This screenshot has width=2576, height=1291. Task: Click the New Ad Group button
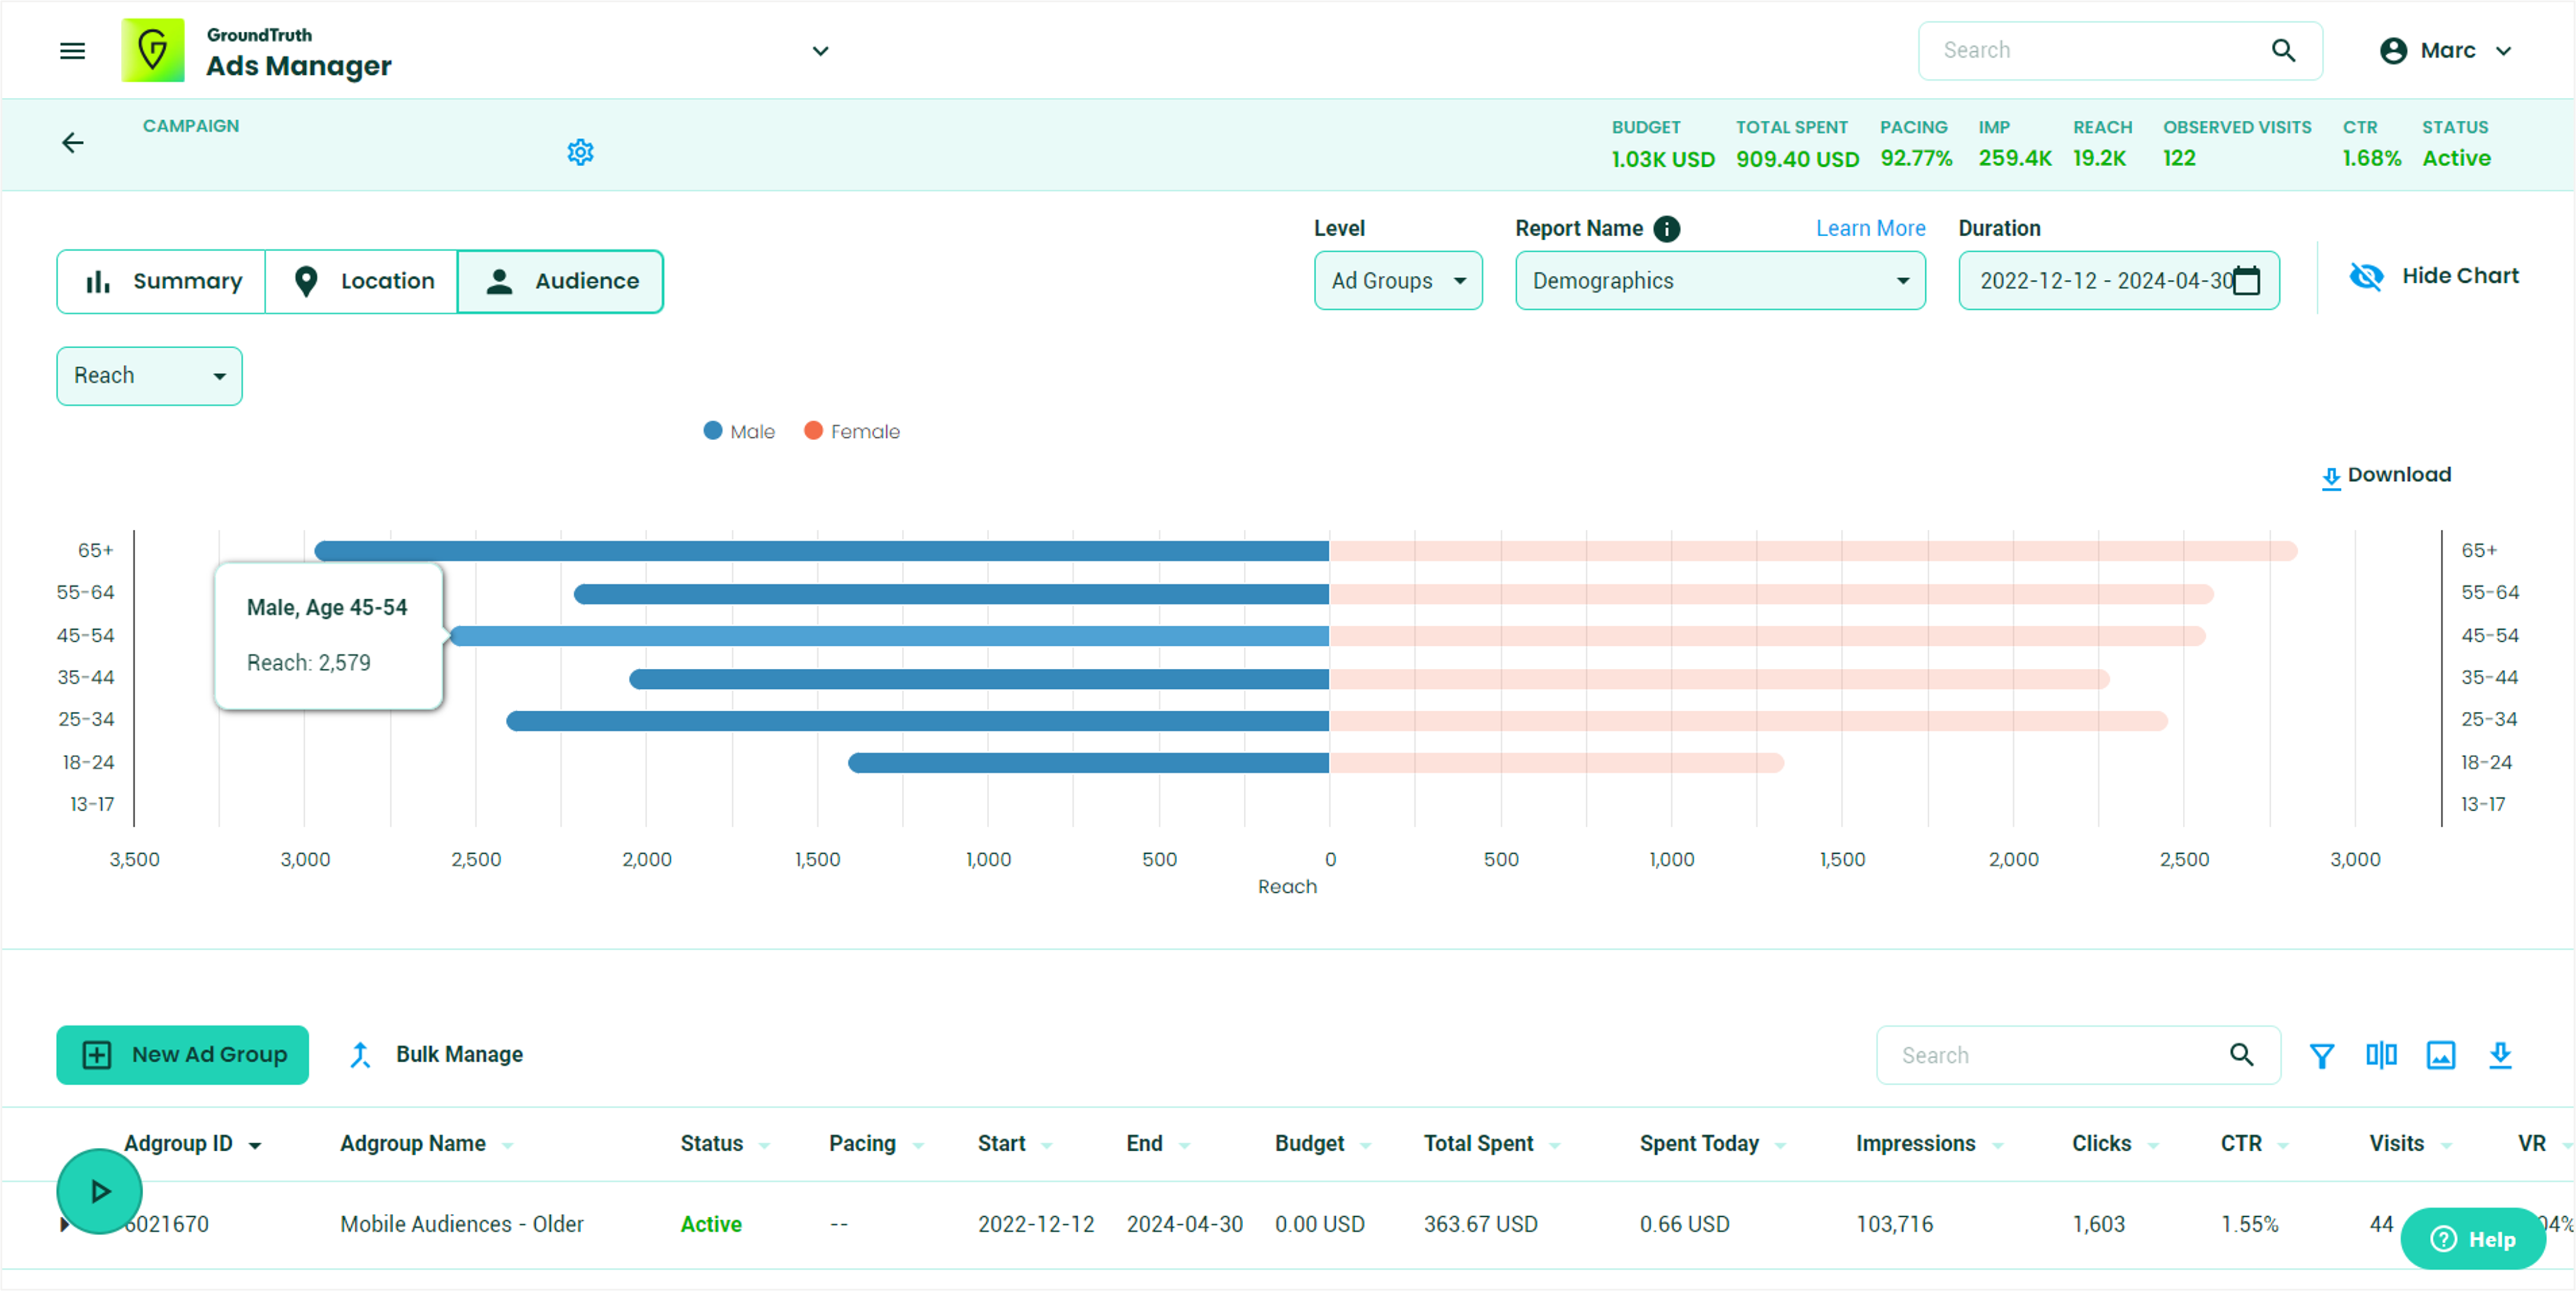[182, 1054]
